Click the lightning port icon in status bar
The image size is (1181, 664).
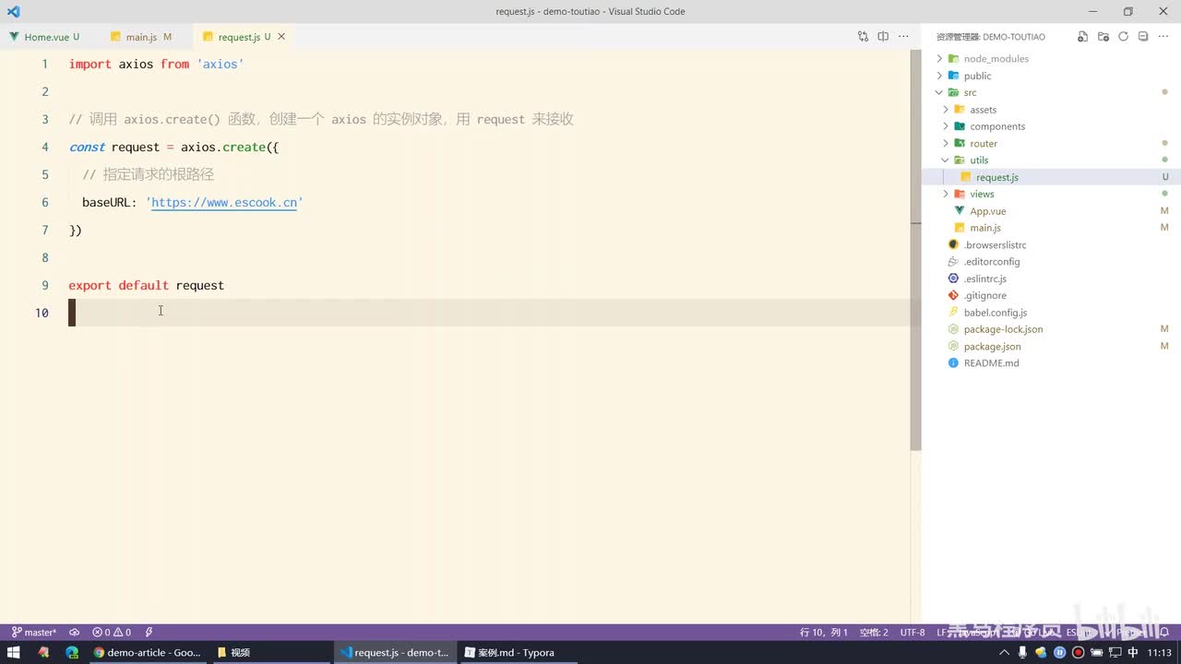coord(149,633)
